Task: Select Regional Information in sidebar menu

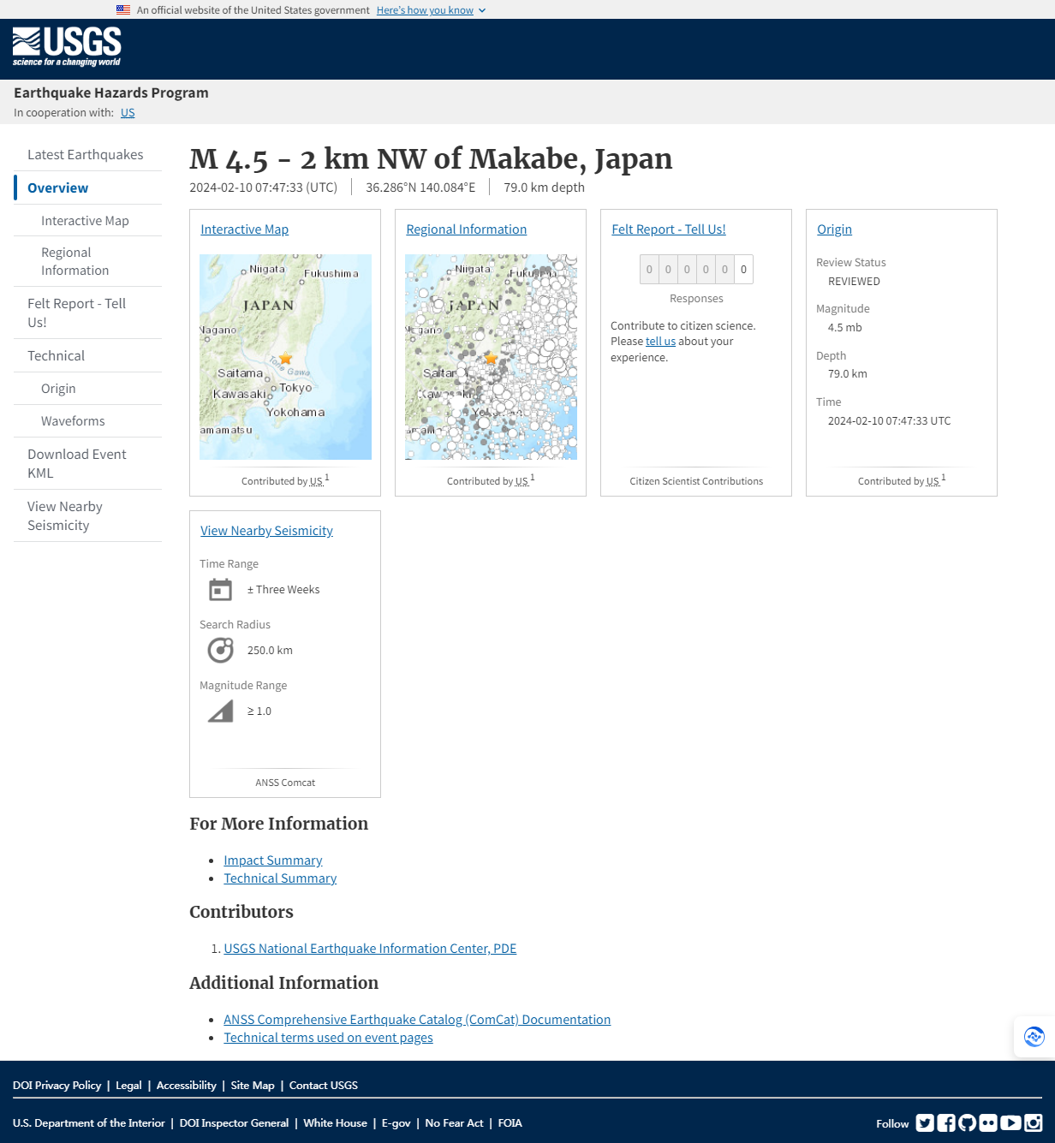Action: (x=75, y=262)
